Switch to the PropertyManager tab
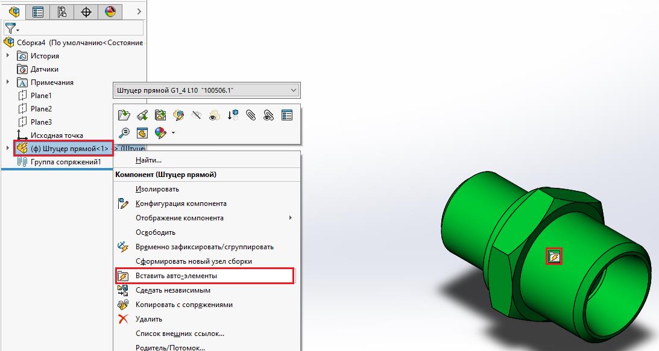659x351 pixels. click(x=38, y=12)
